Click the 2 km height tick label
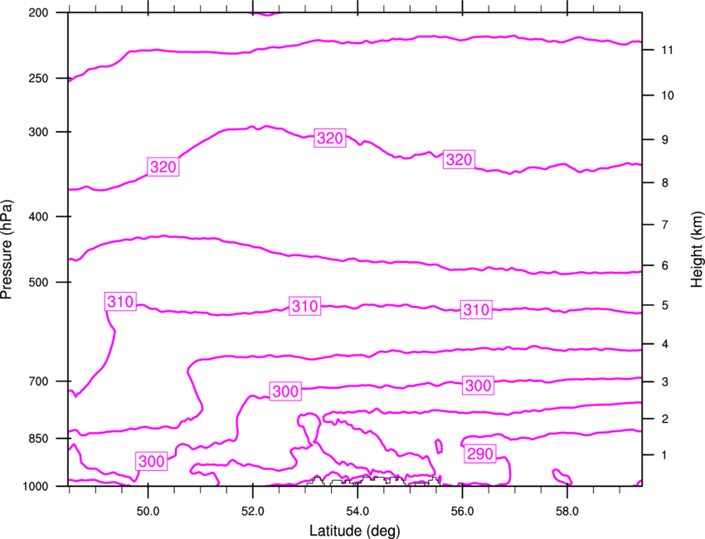The width and height of the screenshot is (705, 539). pyautogui.click(x=665, y=419)
